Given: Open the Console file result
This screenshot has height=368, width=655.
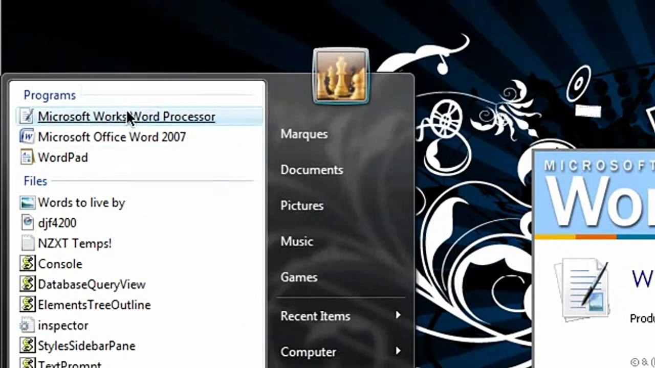Looking at the screenshot, I should tap(60, 264).
